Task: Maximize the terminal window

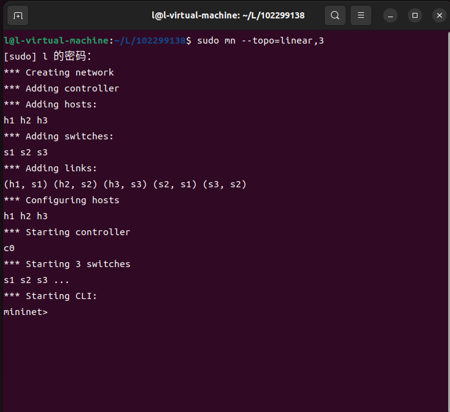Action: (x=415, y=15)
